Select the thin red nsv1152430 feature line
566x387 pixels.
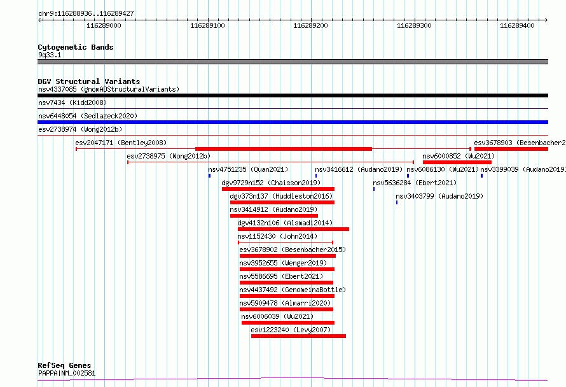(286, 243)
